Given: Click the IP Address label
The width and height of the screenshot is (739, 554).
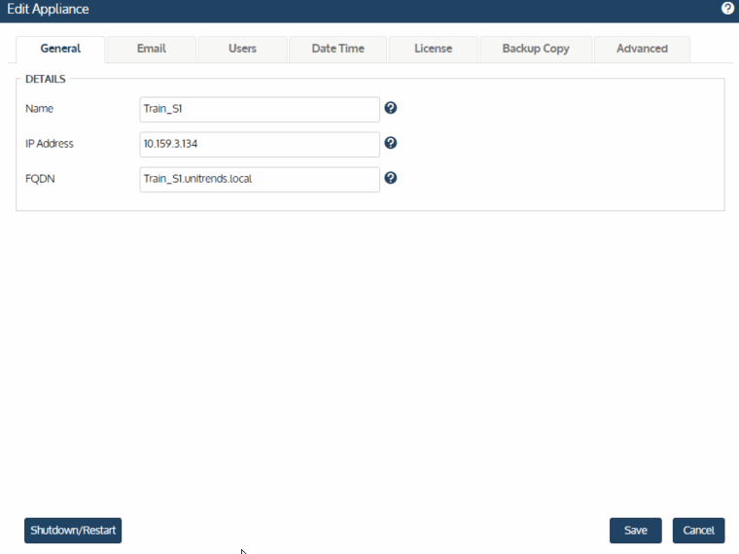Looking at the screenshot, I should point(50,144).
